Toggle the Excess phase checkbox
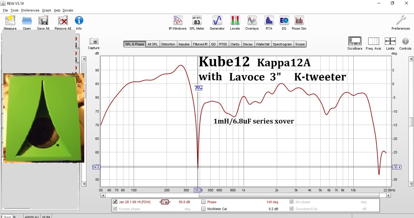The width and height of the screenshot is (414, 218). click(x=115, y=209)
